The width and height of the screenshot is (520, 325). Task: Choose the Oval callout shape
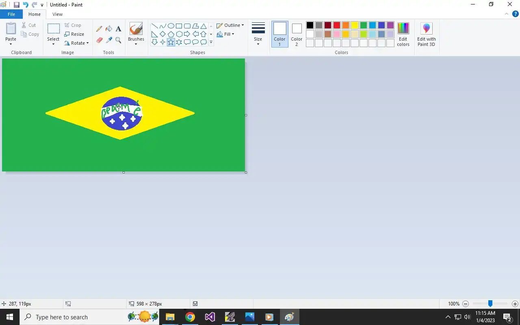(195, 42)
